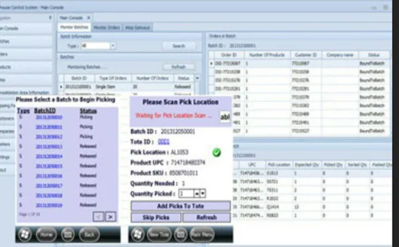Sort orders by Company name column

(x=340, y=55)
